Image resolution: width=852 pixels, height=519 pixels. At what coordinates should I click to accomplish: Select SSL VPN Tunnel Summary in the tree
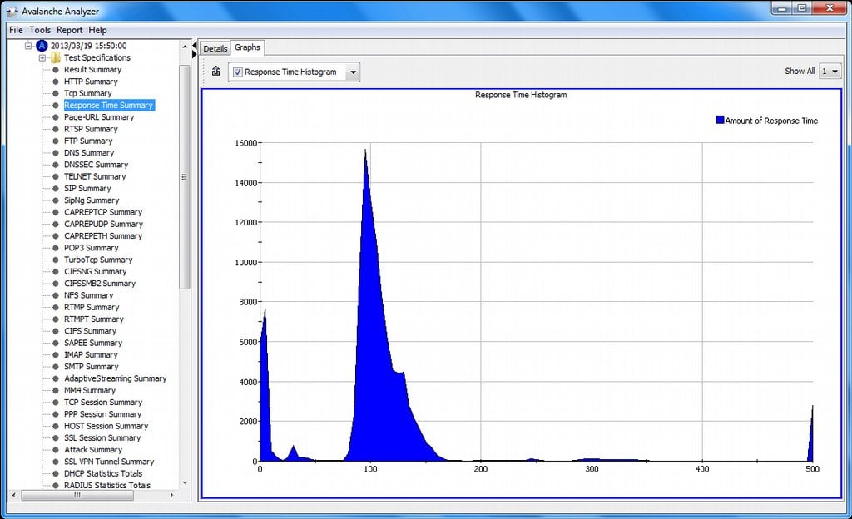(x=109, y=462)
